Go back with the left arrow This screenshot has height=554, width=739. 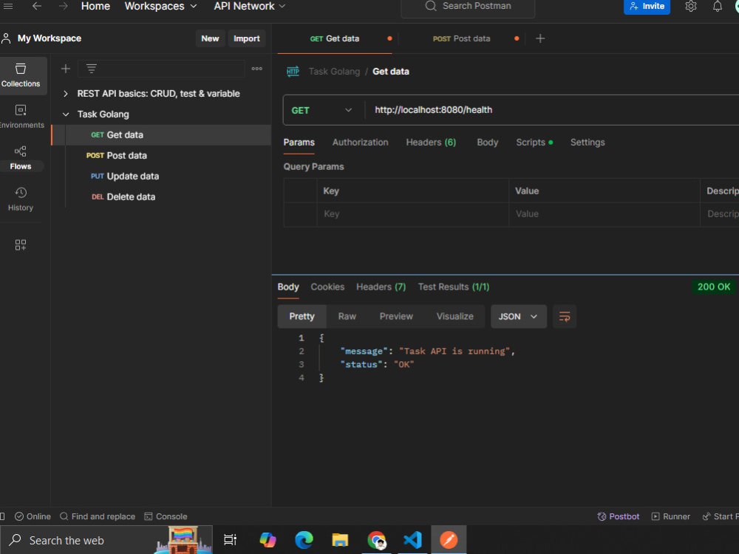[x=37, y=6]
